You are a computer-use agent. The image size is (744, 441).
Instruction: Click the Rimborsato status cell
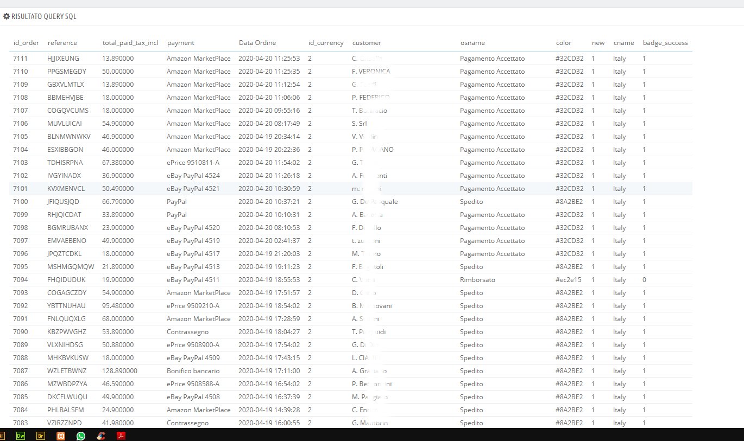click(x=477, y=279)
